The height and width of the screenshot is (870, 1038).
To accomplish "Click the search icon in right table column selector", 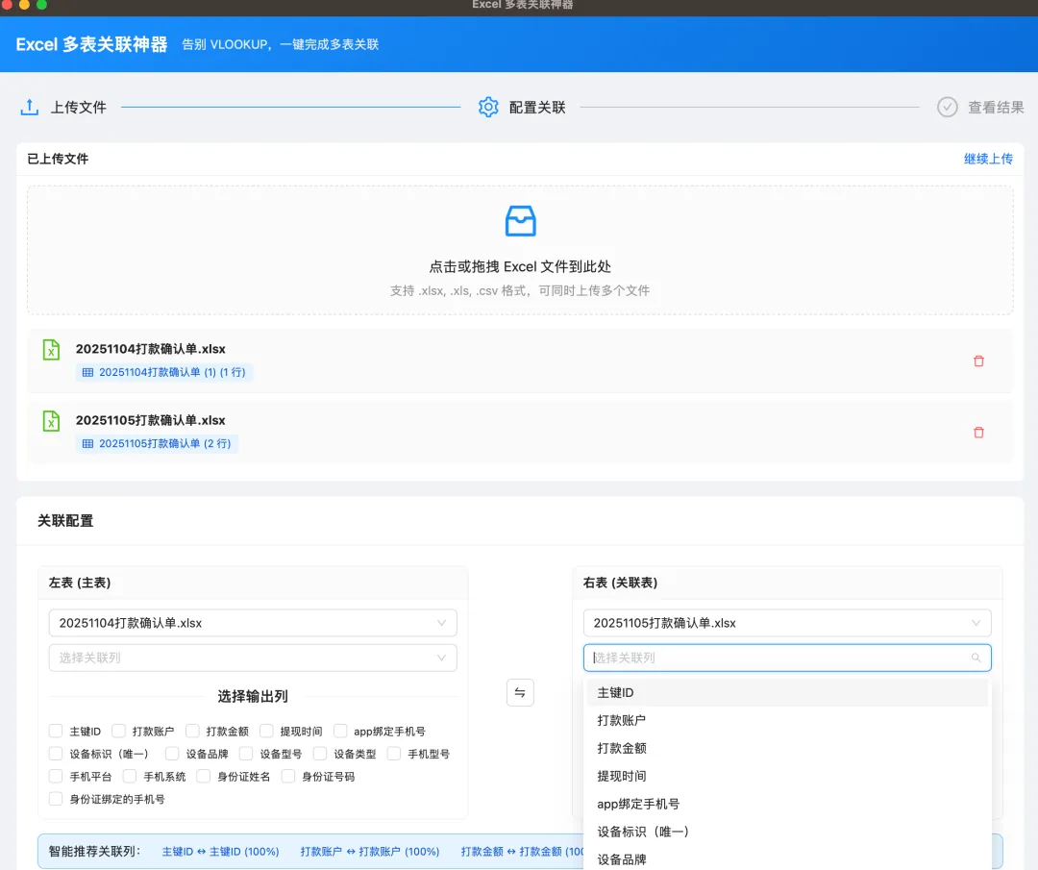I will click(x=976, y=658).
